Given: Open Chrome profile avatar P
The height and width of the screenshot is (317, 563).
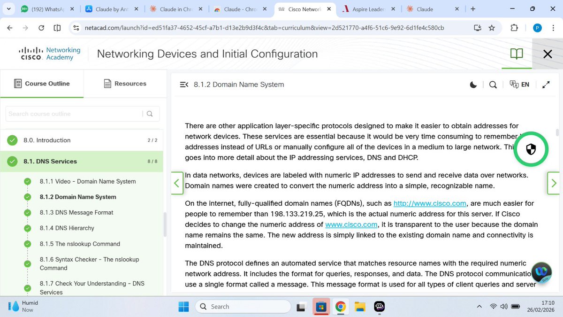Looking at the screenshot, I should 538,28.
